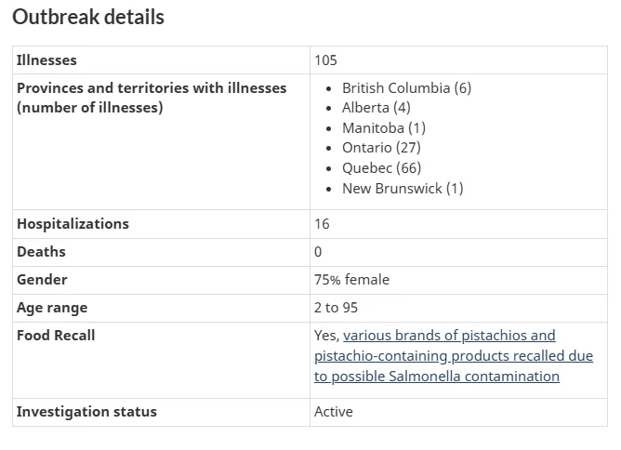Click the Investigation status label
Screen dimensions: 621x450
tap(86, 412)
